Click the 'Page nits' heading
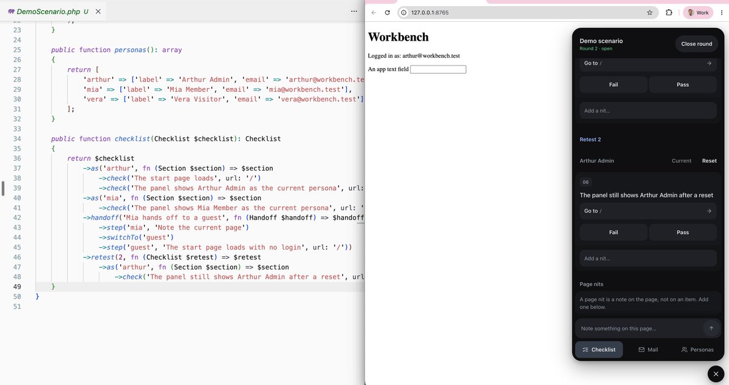The height and width of the screenshot is (385, 729). tap(592, 284)
